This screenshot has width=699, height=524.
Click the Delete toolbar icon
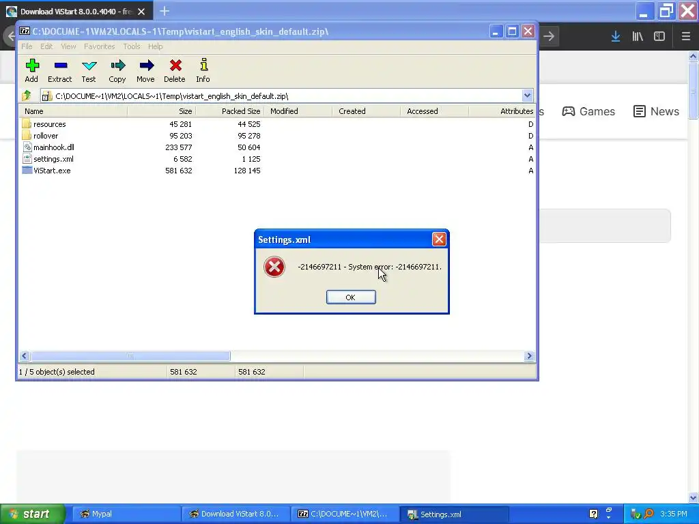coord(175,66)
